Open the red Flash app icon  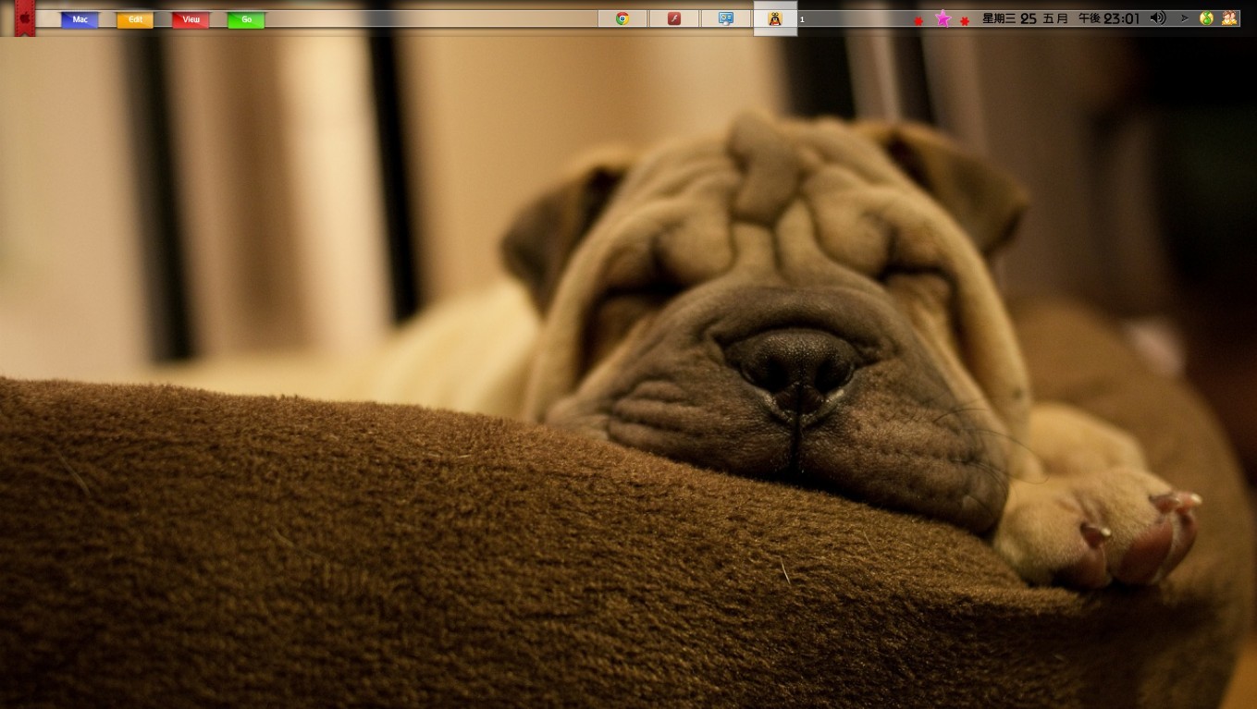tap(674, 18)
